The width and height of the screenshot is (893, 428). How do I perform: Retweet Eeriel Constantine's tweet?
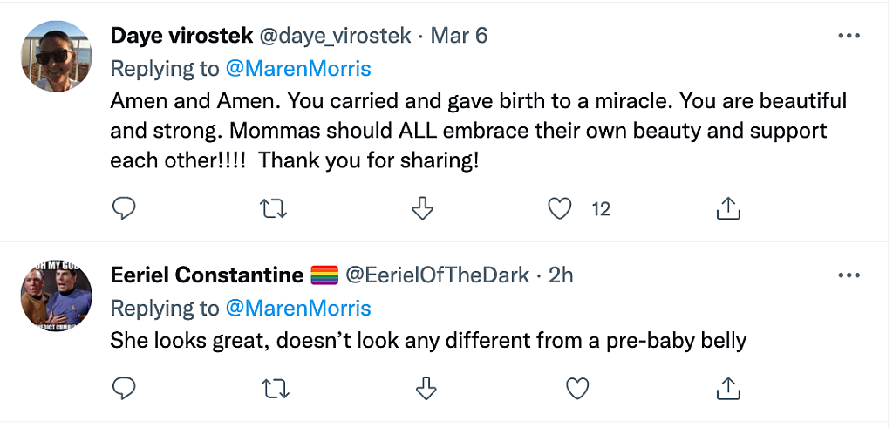(x=276, y=388)
